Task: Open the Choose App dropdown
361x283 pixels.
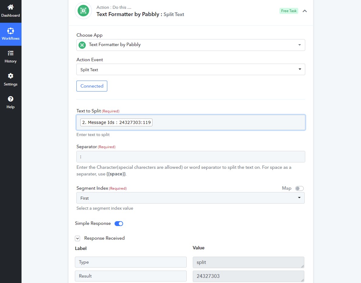Action: [191, 45]
